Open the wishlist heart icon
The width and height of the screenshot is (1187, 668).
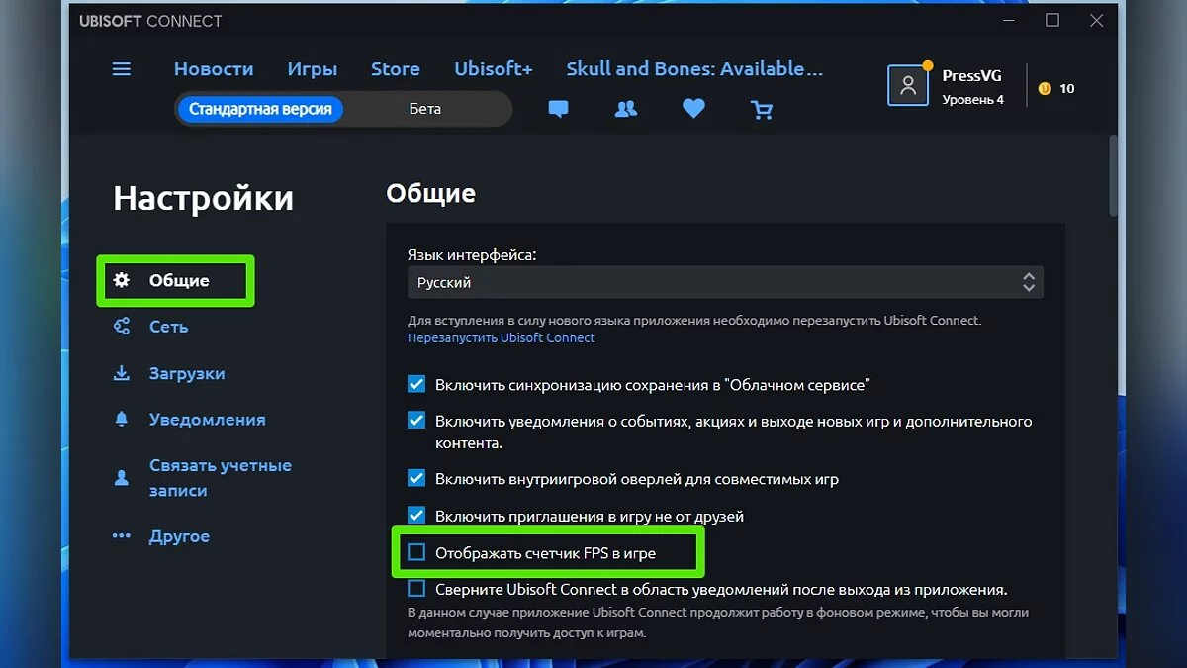click(x=693, y=109)
